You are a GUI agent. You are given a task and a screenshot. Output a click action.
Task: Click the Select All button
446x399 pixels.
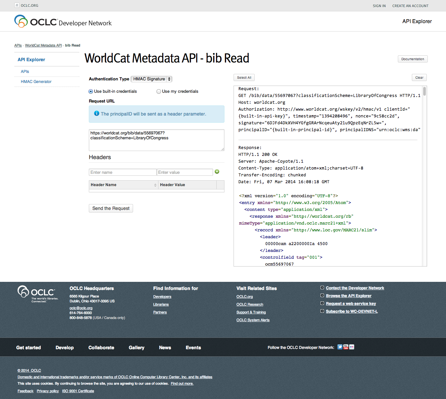[x=244, y=77]
